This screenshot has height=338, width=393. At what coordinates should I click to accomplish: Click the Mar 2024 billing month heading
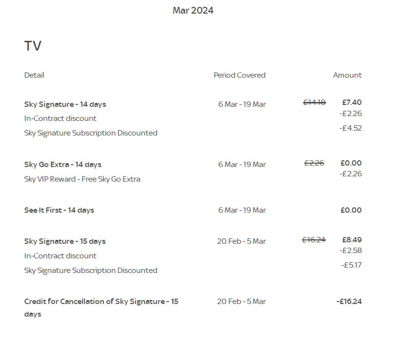[x=193, y=11]
